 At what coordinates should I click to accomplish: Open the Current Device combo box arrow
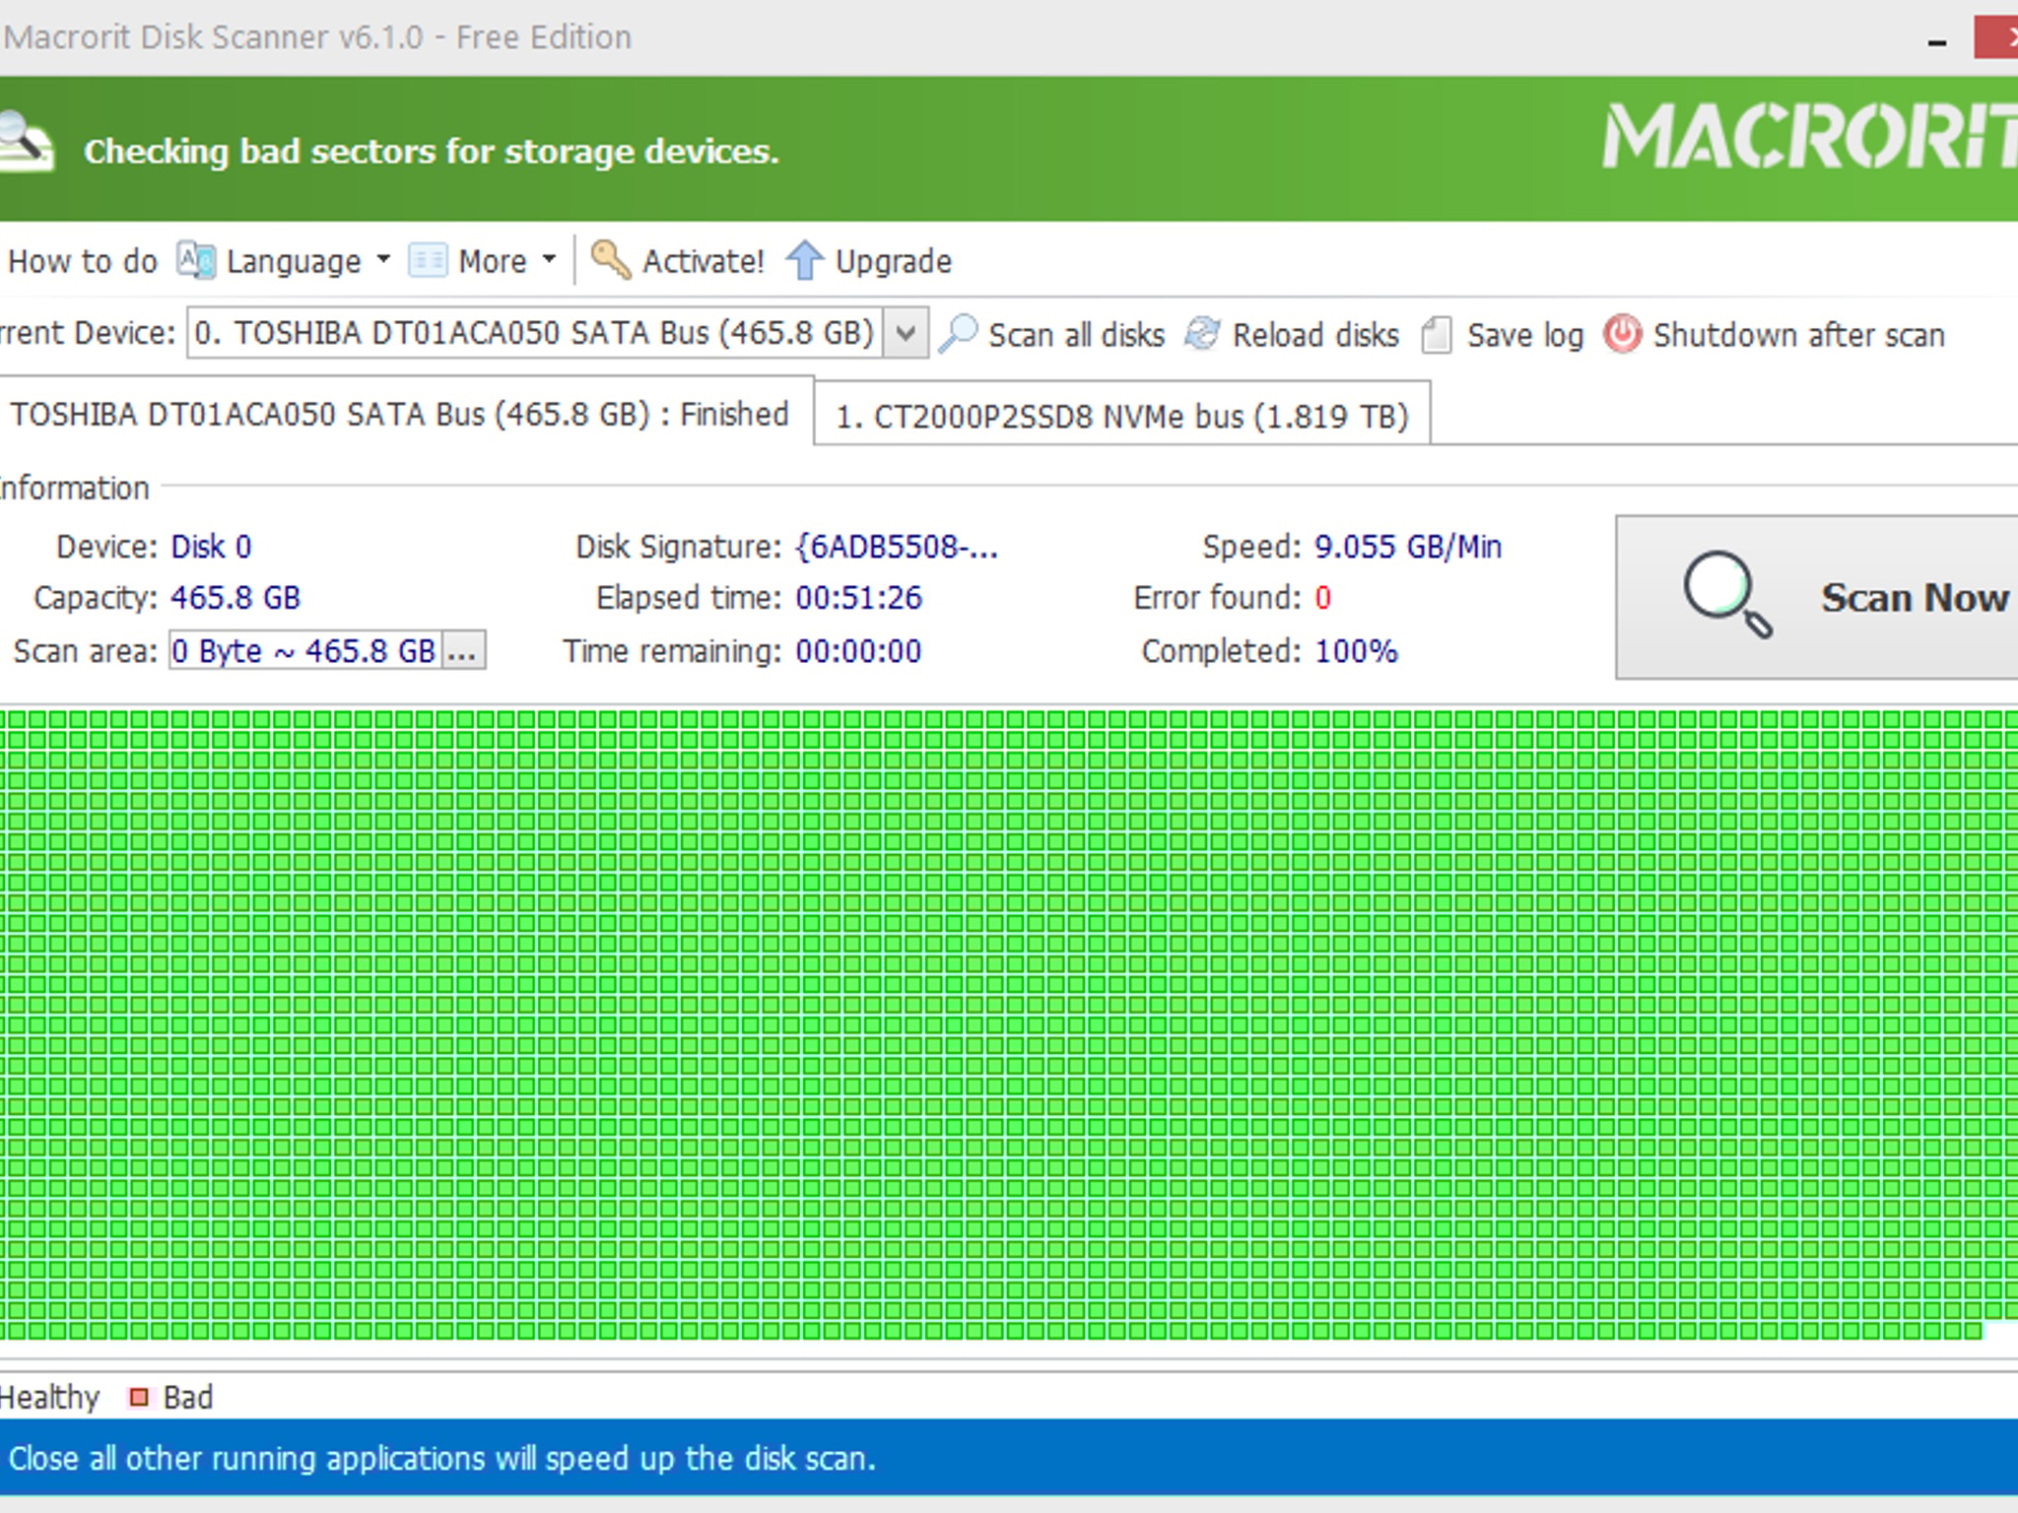[x=906, y=333]
